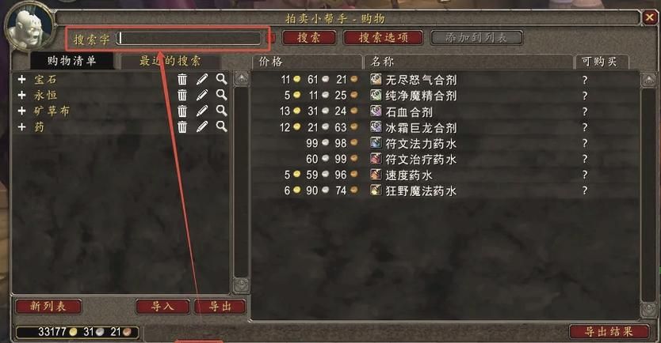Edit the 宝石 list with pencil icon
The height and width of the screenshot is (343, 661).
coord(202,79)
